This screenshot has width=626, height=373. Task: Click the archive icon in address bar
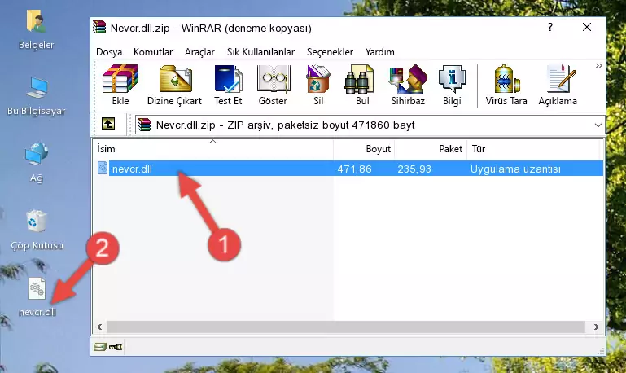[144, 125]
